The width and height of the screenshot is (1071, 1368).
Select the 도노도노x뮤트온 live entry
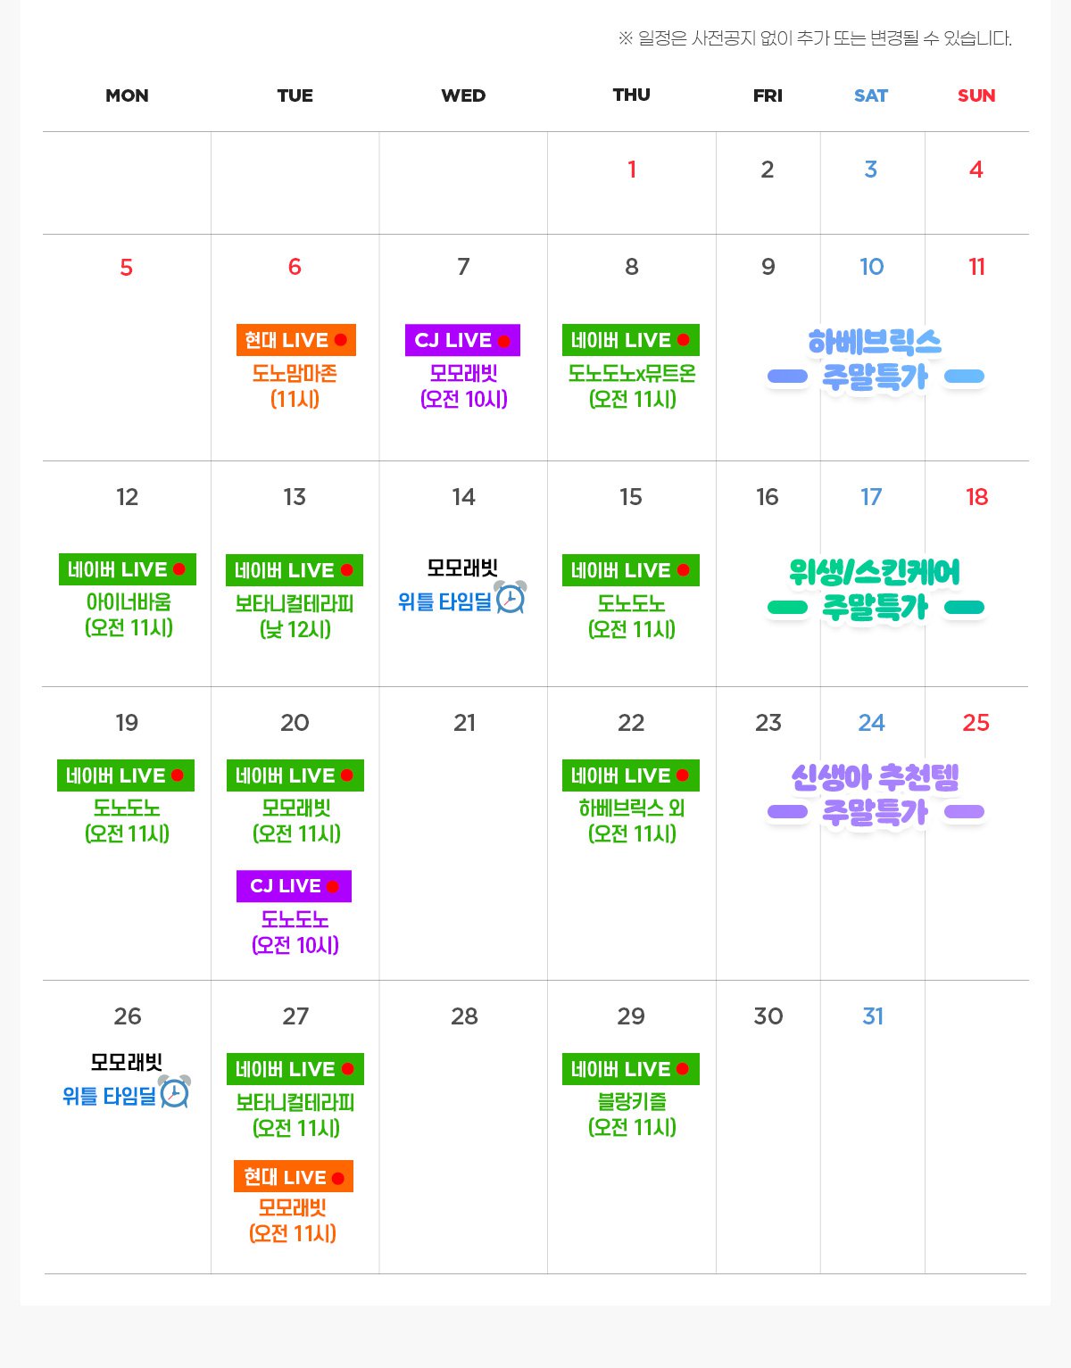[632, 386]
